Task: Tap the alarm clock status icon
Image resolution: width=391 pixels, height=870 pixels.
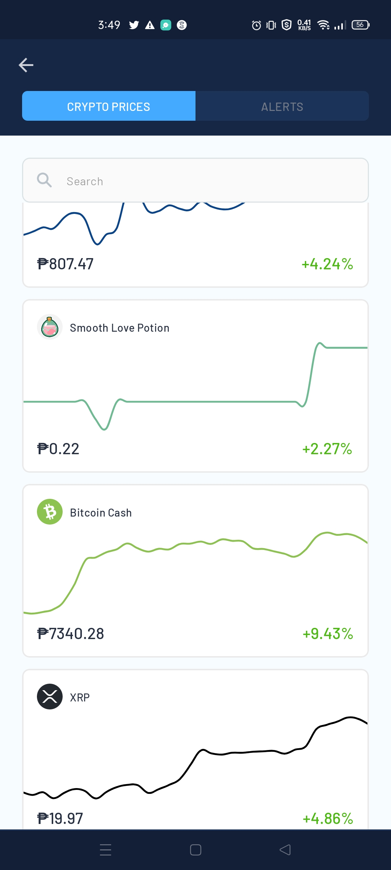Action: point(256,25)
